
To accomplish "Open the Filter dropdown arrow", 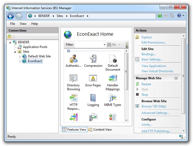I will (x=104, y=45).
